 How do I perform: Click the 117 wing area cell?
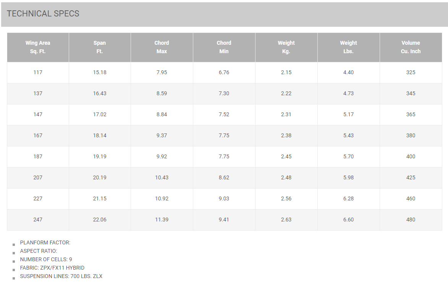(x=38, y=72)
